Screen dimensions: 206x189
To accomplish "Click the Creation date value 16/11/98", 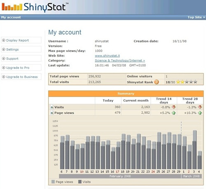I will pos(180,41).
